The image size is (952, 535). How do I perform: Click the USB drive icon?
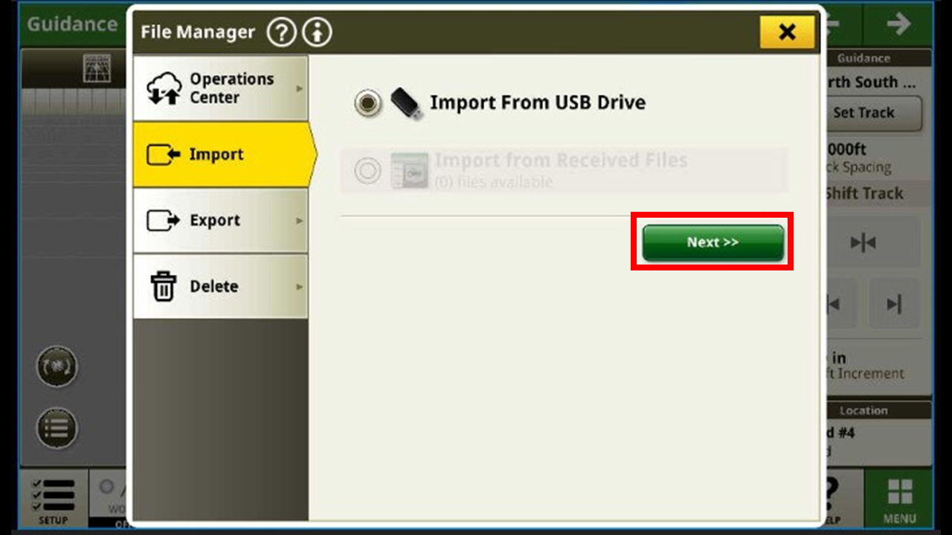(406, 103)
